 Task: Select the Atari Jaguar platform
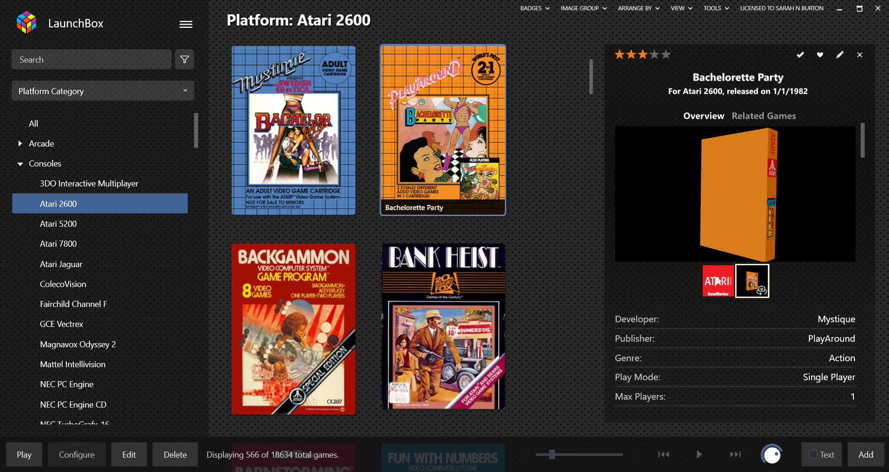pos(61,264)
